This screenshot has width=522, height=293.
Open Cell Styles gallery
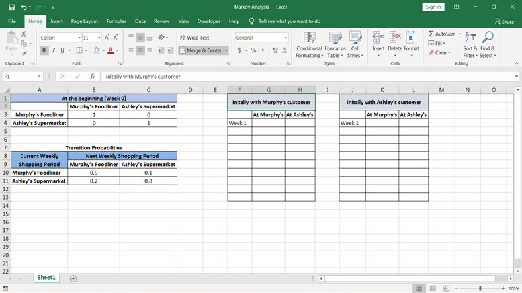tap(355, 45)
